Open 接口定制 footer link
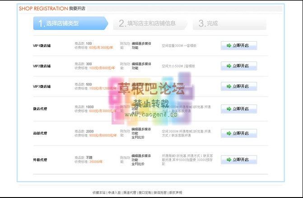Screen dimensions: 303x198 pyautogui.click(x=145, y=193)
